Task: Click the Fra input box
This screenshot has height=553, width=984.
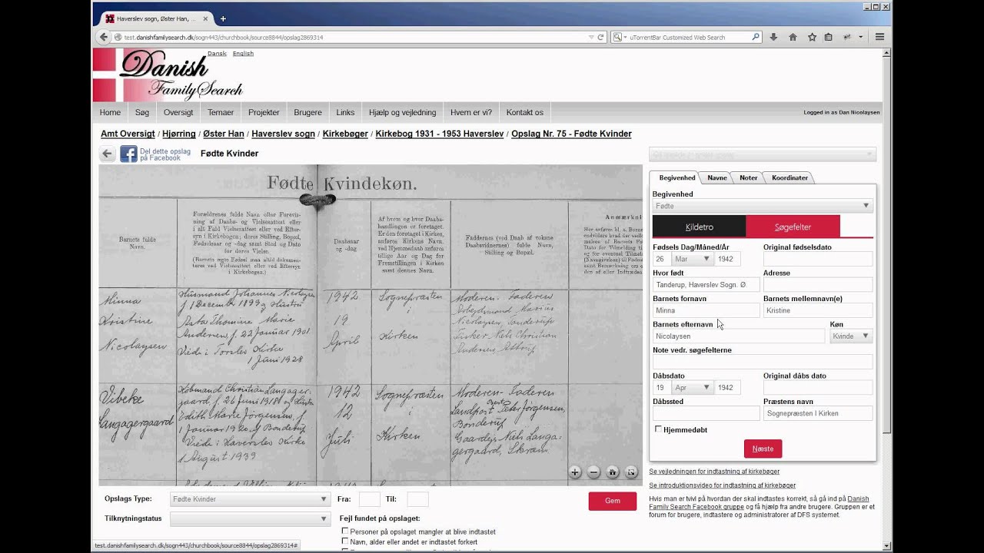Action: point(370,499)
